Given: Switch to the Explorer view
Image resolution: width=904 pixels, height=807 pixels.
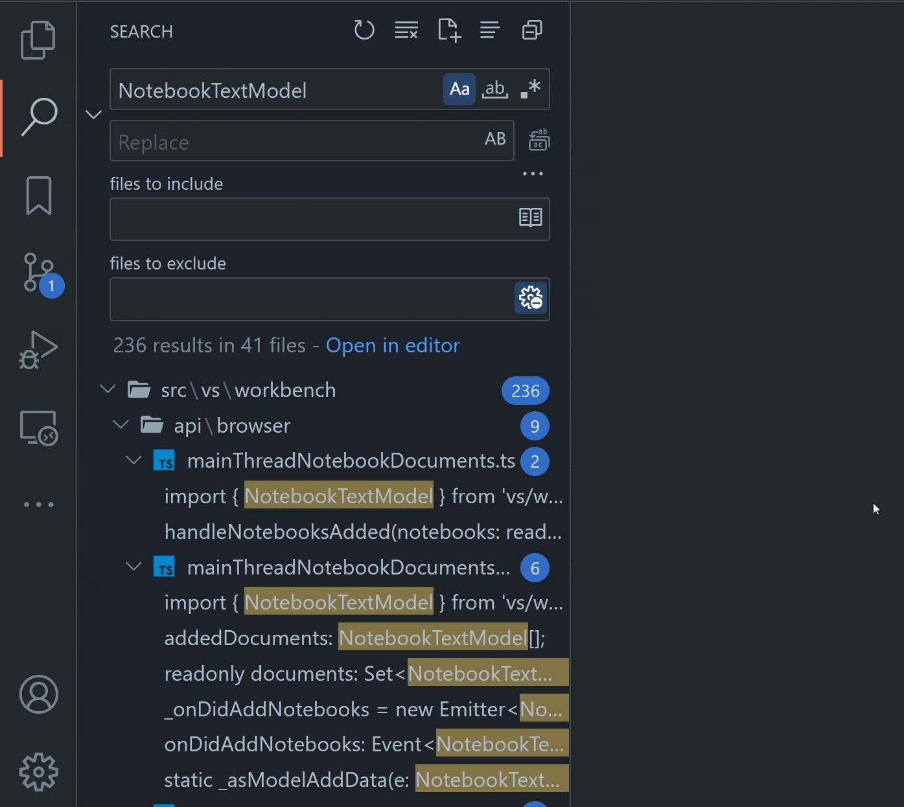Looking at the screenshot, I should [38, 39].
